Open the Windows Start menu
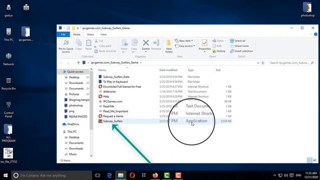Image resolution: width=320 pixels, height=180 pixels. tap(5, 175)
